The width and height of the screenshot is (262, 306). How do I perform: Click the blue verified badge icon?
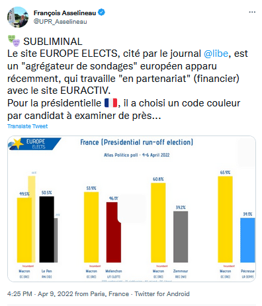[x=101, y=13]
